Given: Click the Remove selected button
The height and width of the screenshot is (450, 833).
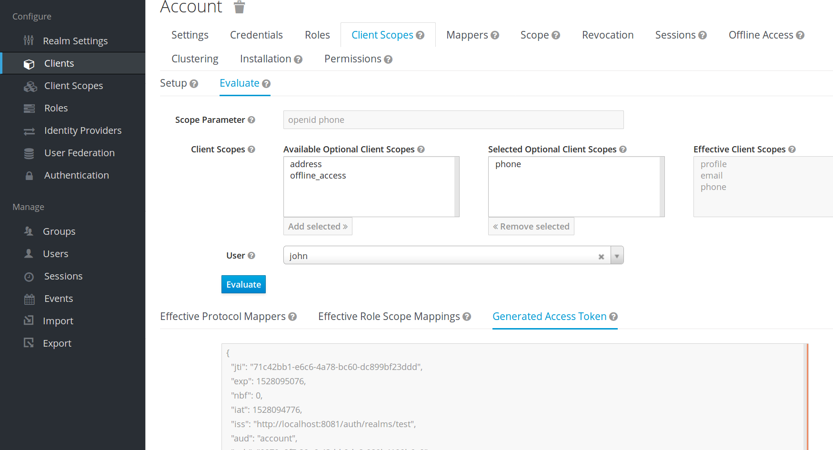Looking at the screenshot, I should pos(531,227).
